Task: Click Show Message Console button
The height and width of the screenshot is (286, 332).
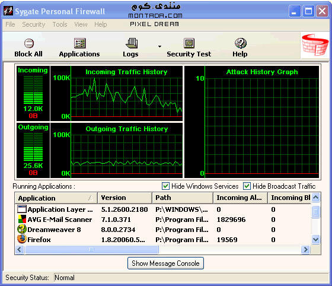Action: coord(165,263)
